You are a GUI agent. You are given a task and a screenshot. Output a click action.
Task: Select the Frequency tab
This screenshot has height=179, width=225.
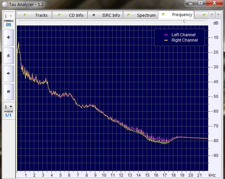(x=178, y=15)
